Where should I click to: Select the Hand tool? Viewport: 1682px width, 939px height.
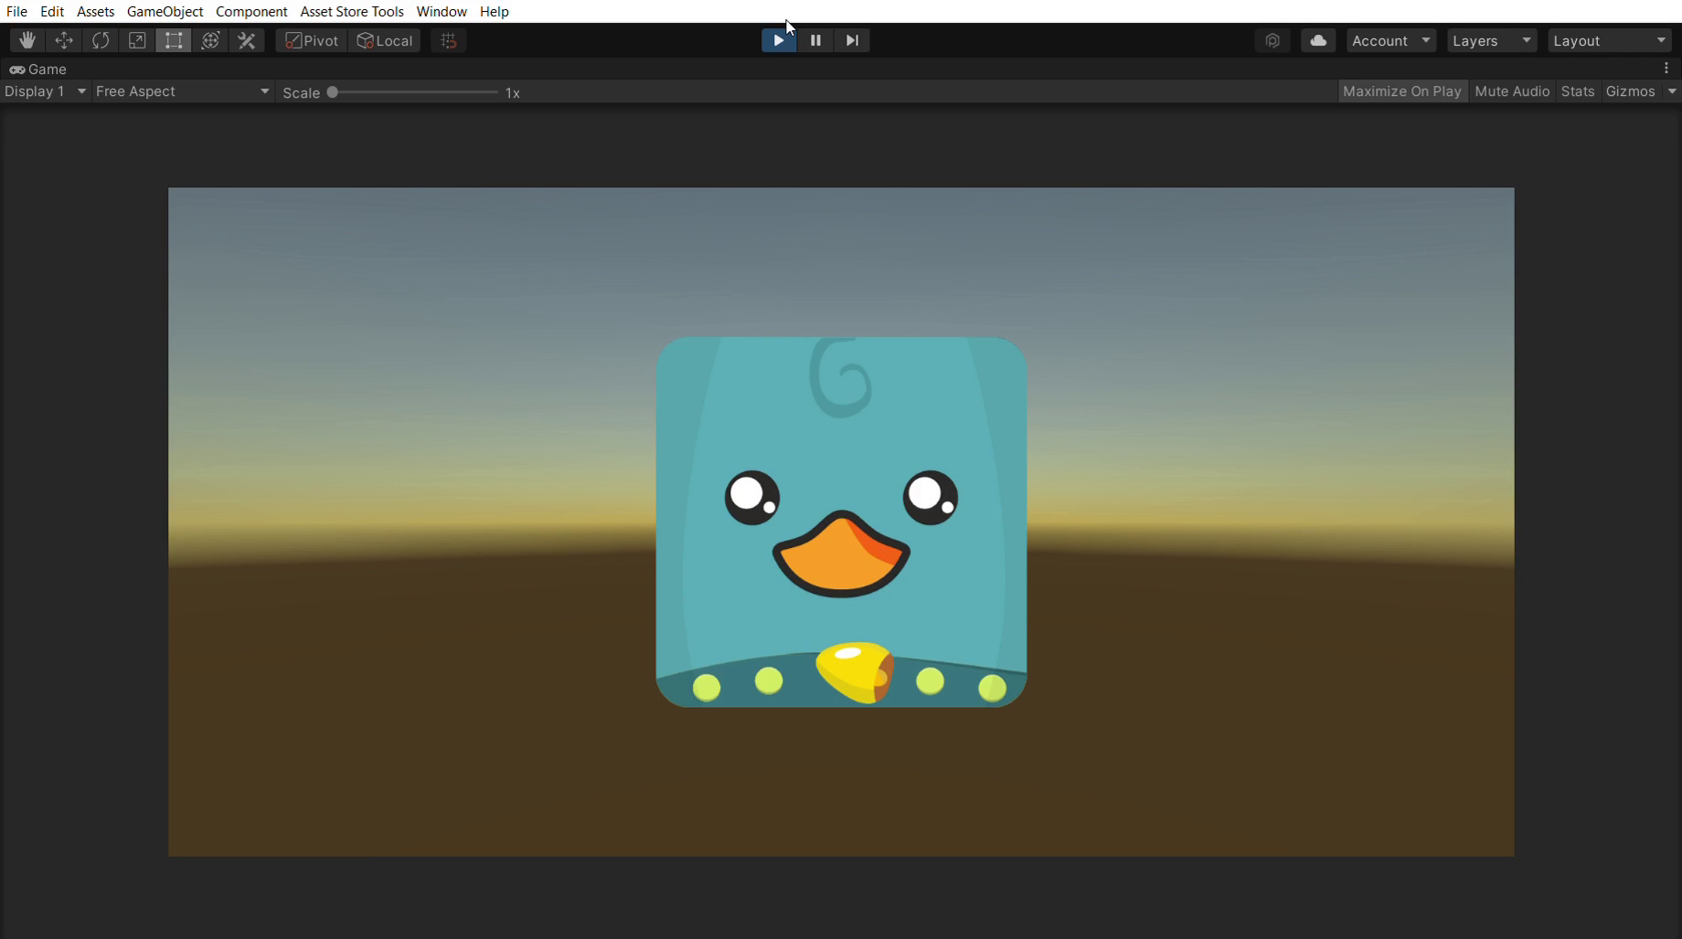click(x=27, y=40)
